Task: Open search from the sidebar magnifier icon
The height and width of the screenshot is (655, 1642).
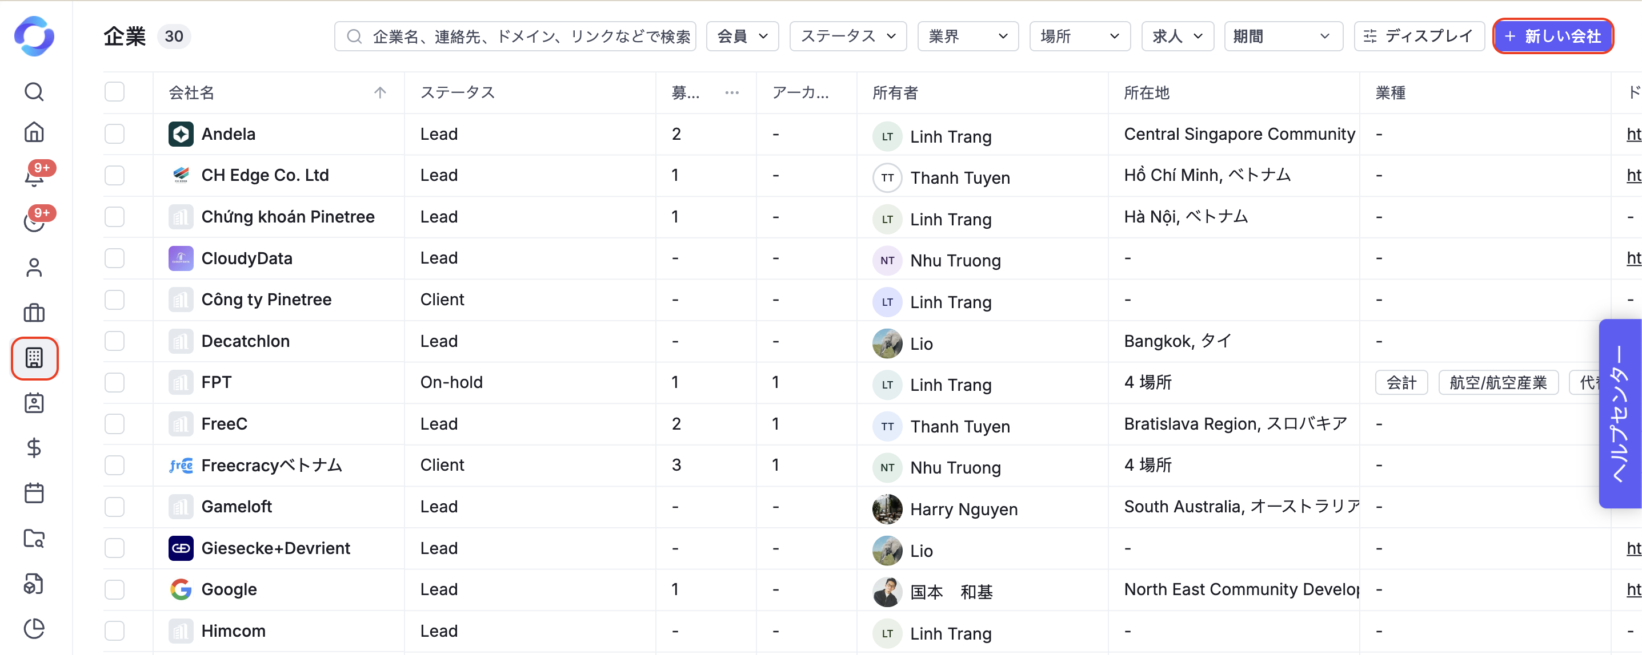Action: click(34, 92)
